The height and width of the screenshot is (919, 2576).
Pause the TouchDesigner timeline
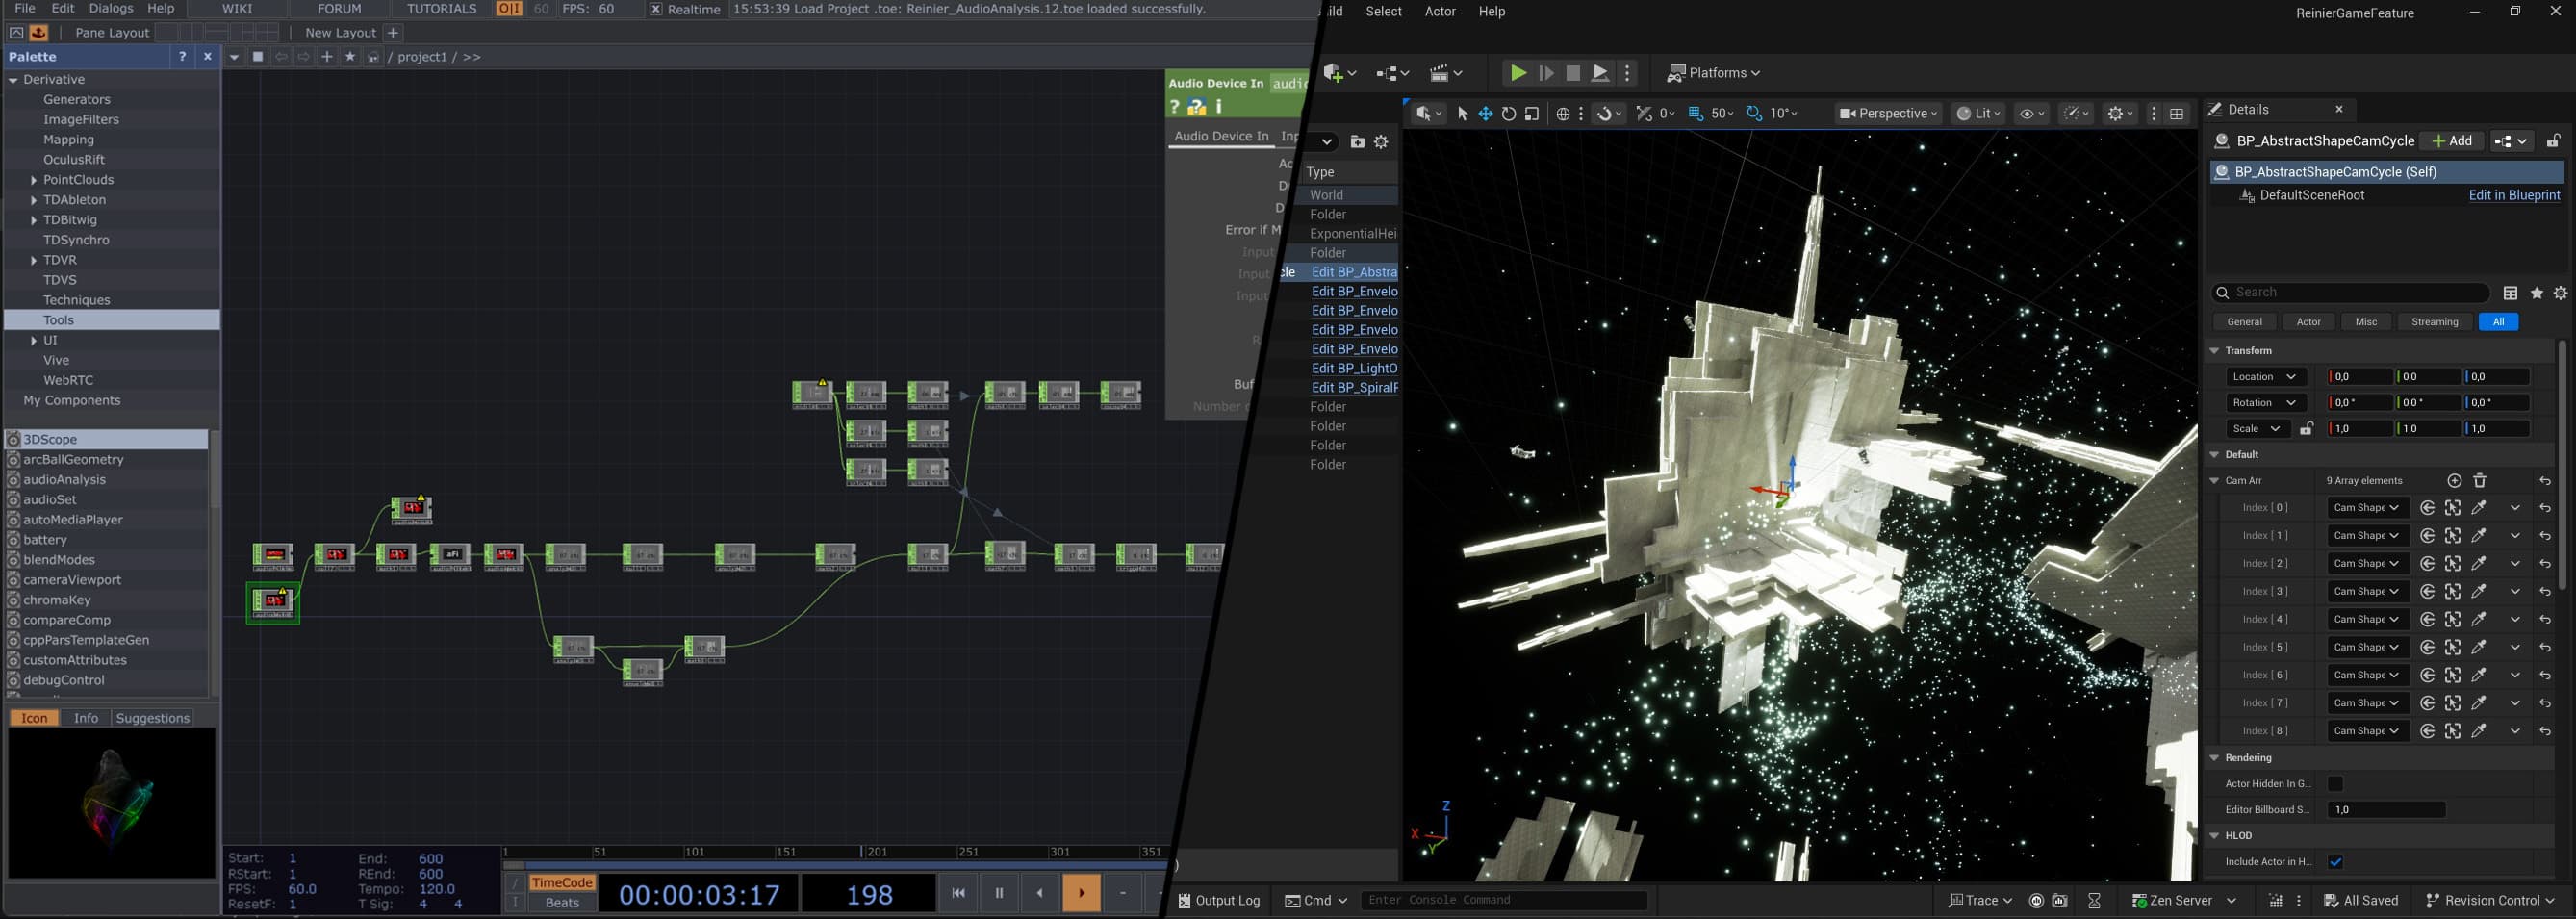[998, 893]
